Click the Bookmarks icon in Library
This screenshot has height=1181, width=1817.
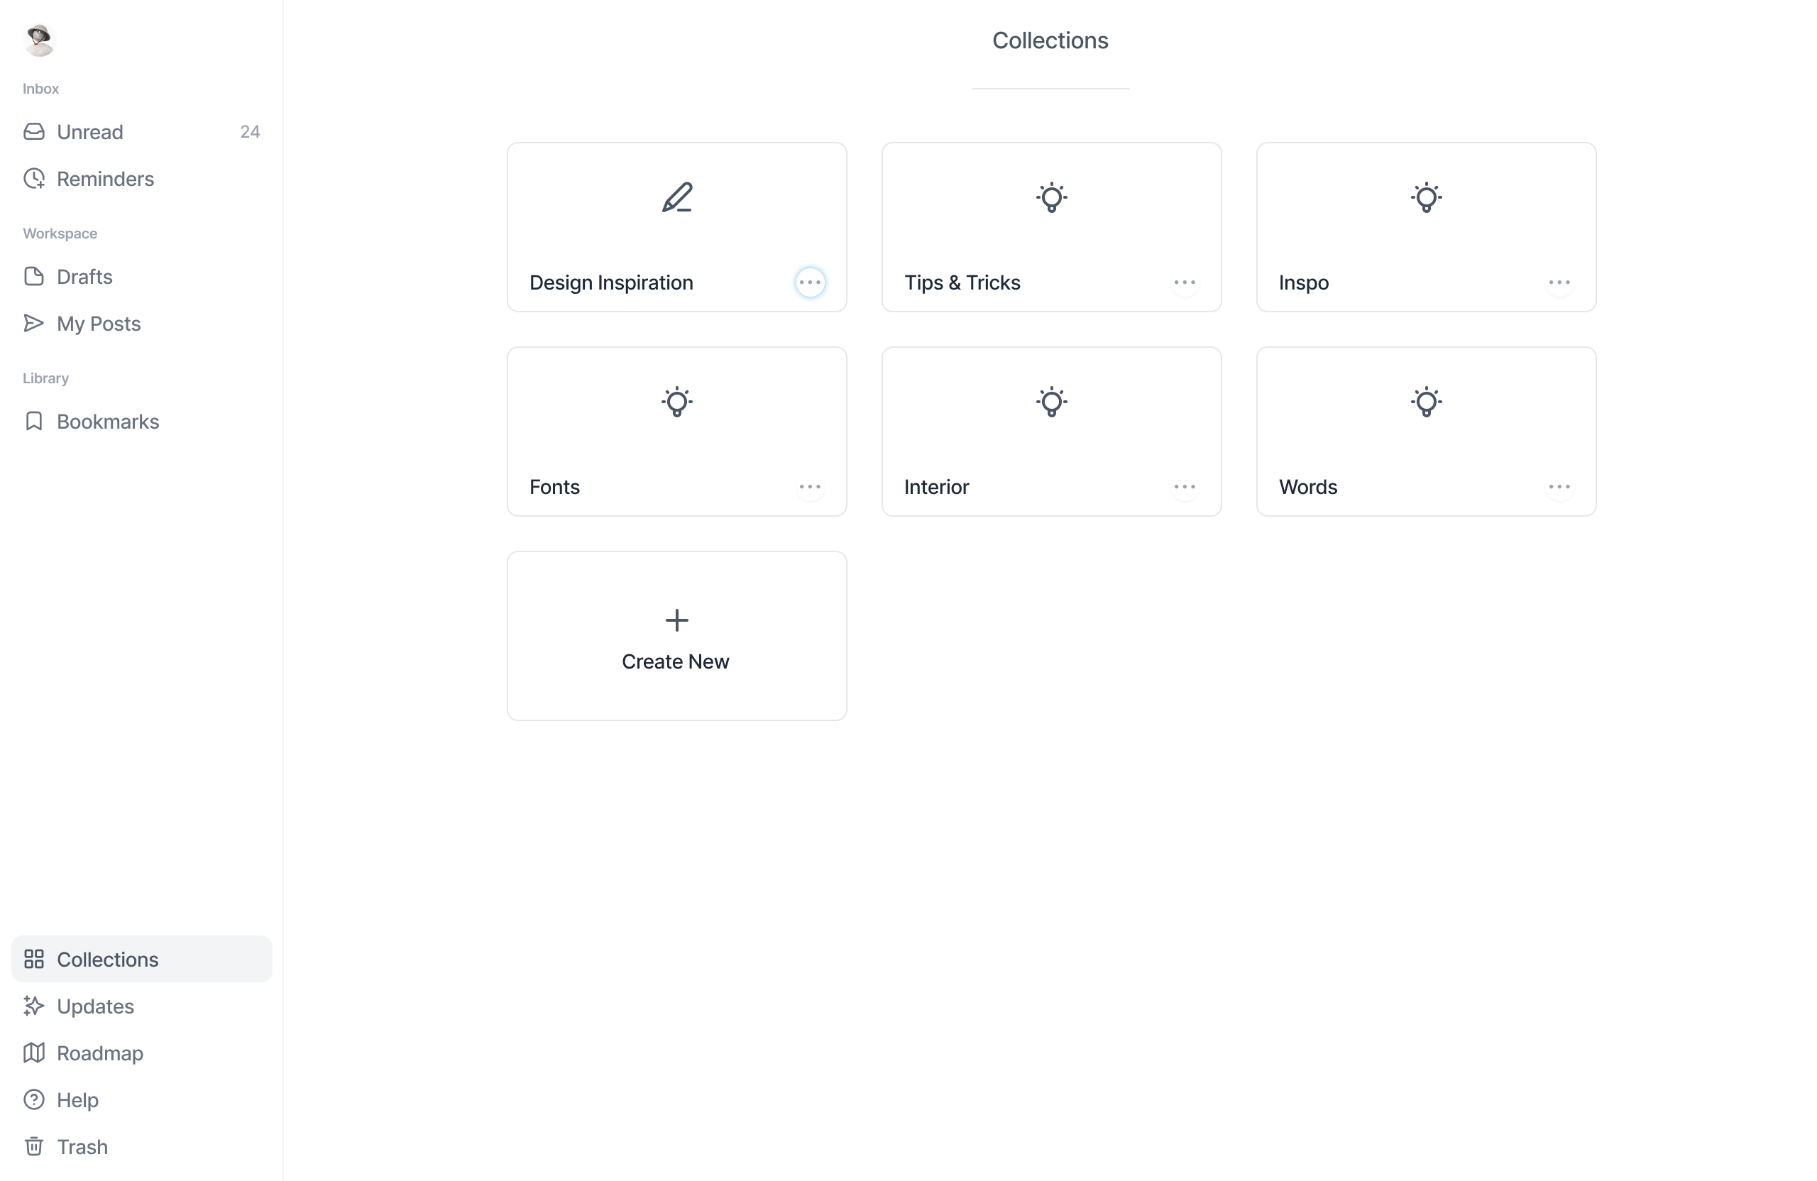coord(35,419)
